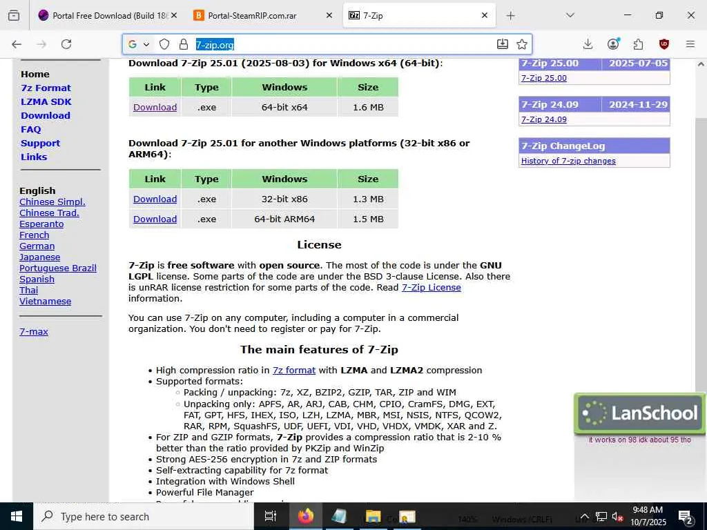This screenshot has height=530, width=707.
Task: Open History of 7-zip changes link
Action: tap(568, 161)
